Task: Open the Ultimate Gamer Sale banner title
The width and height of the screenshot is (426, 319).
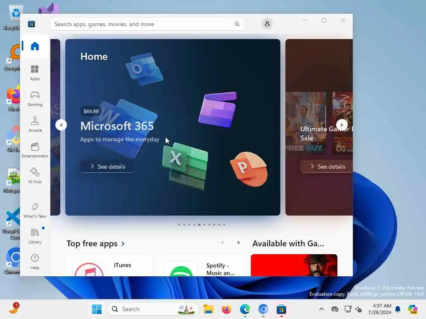Action: 326,133
